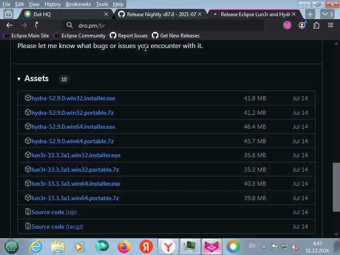Open the Windows Start orb
The width and height of the screenshot is (340, 255).
tap(11, 246)
